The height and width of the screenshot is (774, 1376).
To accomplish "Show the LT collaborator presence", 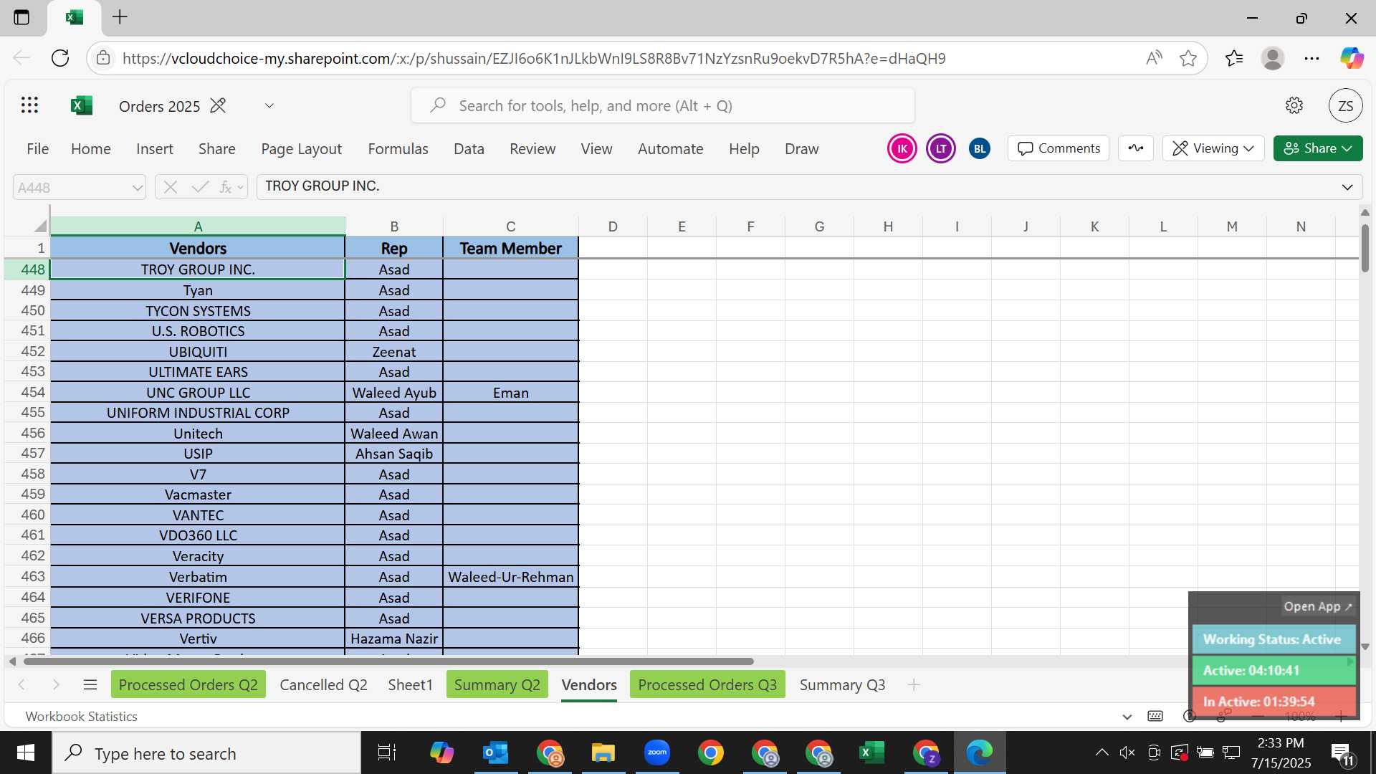I will pos(940,148).
